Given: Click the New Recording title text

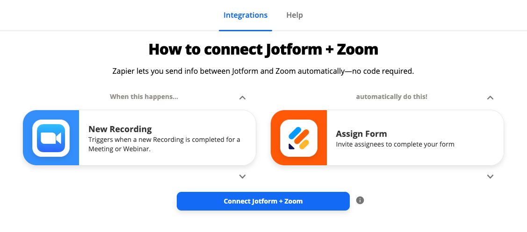Looking at the screenshot, I should click(x=120, y=129).
